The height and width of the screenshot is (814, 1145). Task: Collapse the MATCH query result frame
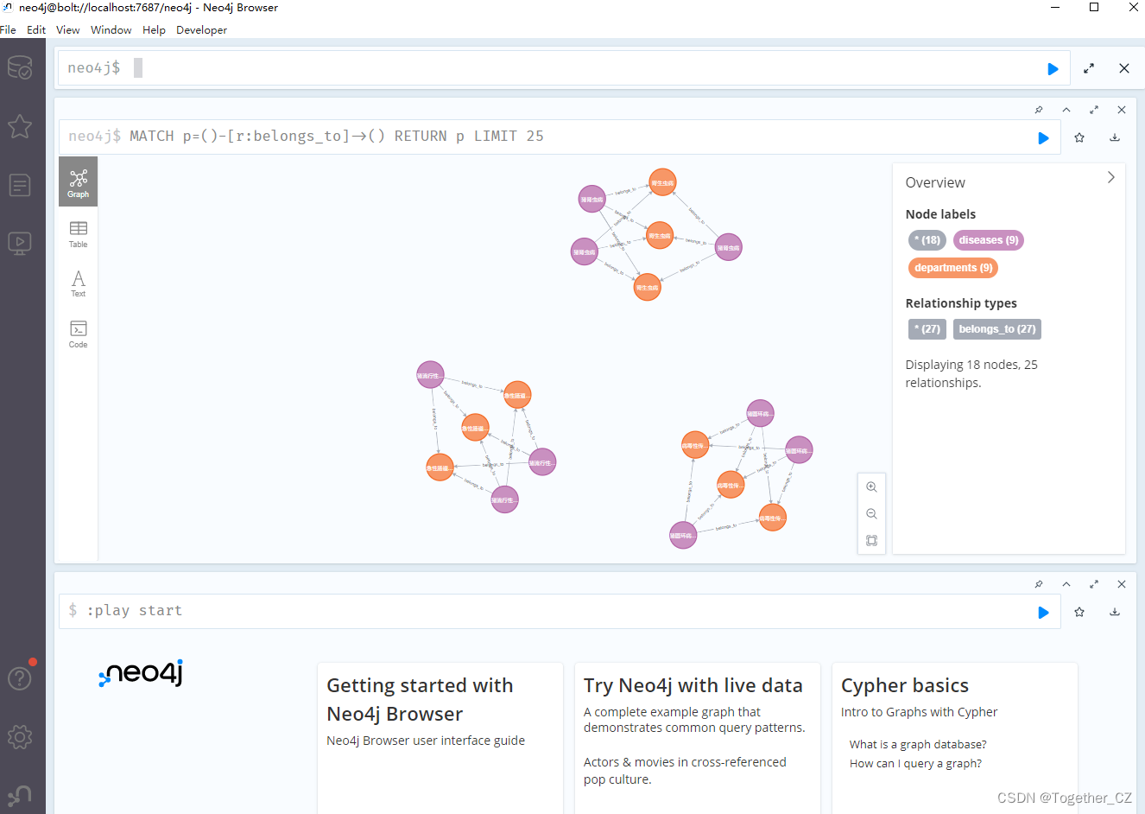(x=1066, y=110)
